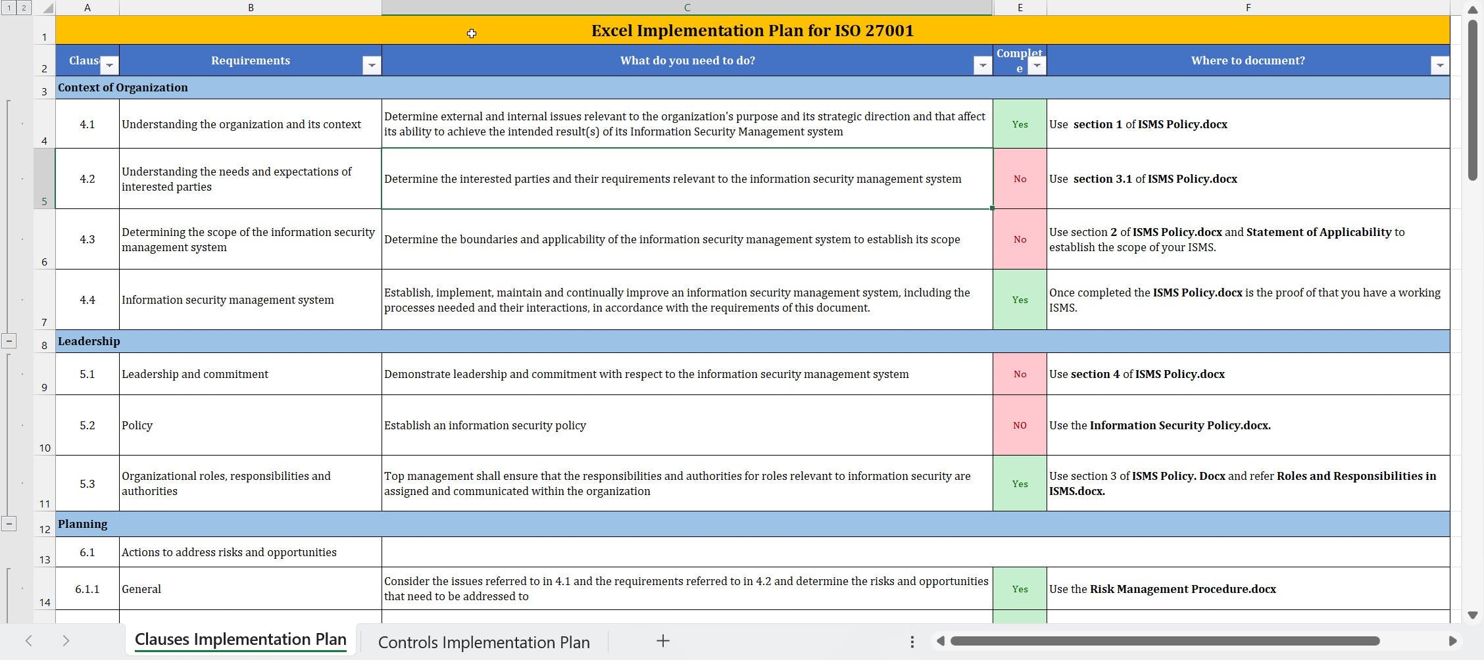Image resolution: width=1484 pixels, height=660 pixels.
Task: Select the Clauses Implementation Plan tab
Action: click(x=240, y=638)
